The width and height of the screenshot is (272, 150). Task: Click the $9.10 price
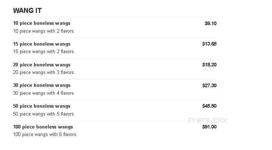pyautogui.click(x=211, y=23)
